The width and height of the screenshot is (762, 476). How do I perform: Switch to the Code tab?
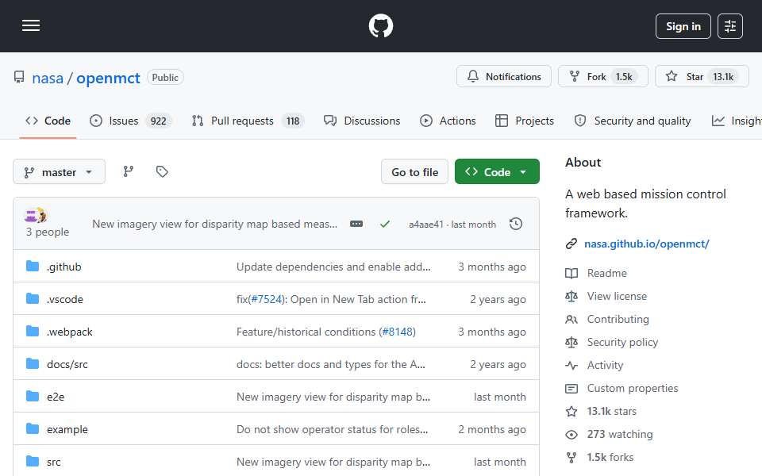(48, 121)
